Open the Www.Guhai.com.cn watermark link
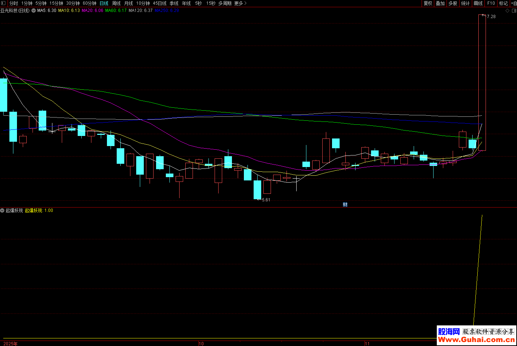The image size is (517, 346). [476, 339]
